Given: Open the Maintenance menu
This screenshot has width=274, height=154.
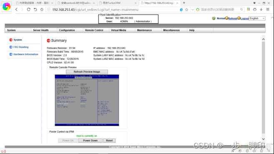Looking at the screenshot, I should coord(144,30).
